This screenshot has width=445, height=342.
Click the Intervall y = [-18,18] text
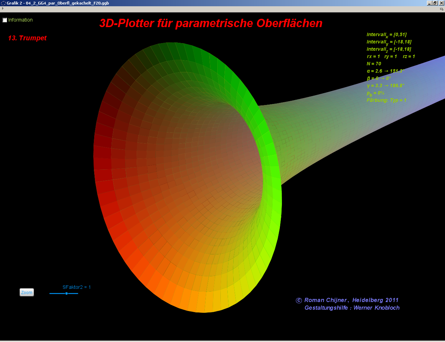tap(389, 42)
